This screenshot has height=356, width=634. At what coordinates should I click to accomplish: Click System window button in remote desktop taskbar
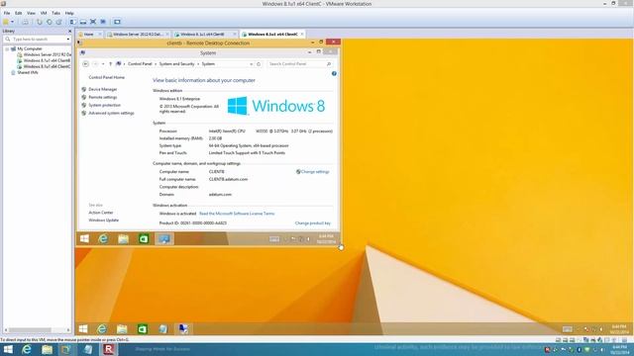[x=164, y=238]
